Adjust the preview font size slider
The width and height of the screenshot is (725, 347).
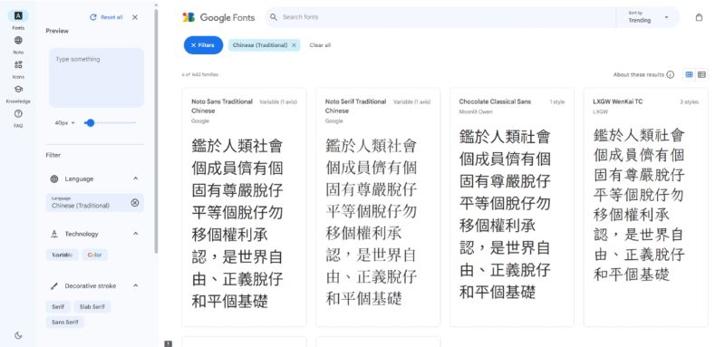[90, 123]
